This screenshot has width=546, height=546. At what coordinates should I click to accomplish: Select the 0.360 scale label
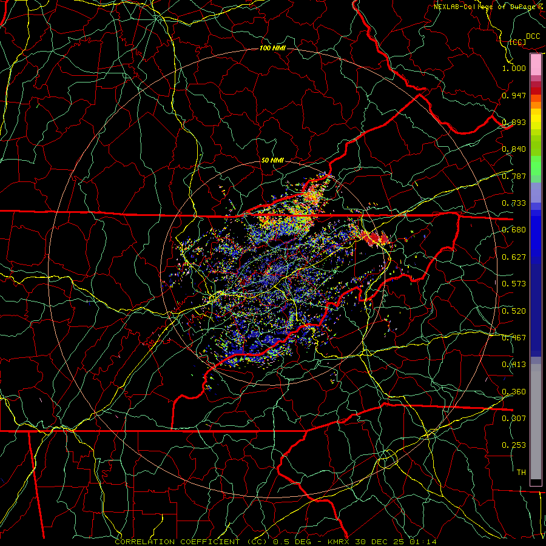click(x=514, y=392)
